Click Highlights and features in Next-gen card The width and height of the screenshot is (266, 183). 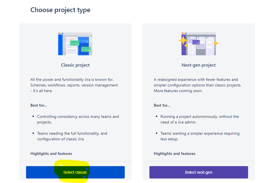coord(174,154)
